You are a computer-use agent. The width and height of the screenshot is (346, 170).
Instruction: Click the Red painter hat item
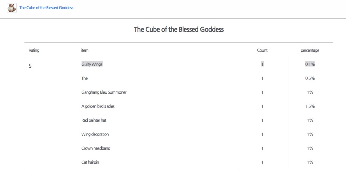[x=94, y=120]
